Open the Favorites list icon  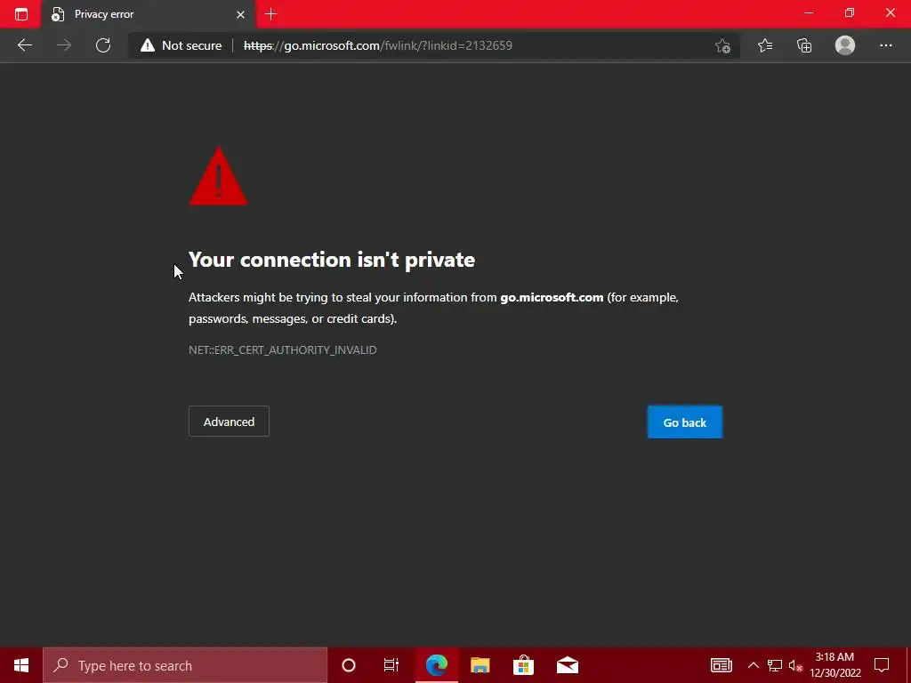tap(765, 45)
